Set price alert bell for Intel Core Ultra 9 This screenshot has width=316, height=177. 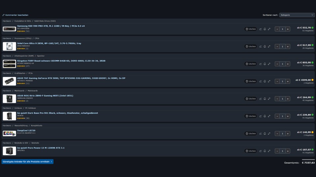(265, 47)
